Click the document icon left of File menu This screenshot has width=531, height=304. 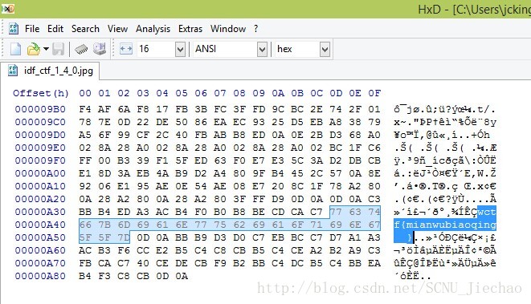click(14, 28)
